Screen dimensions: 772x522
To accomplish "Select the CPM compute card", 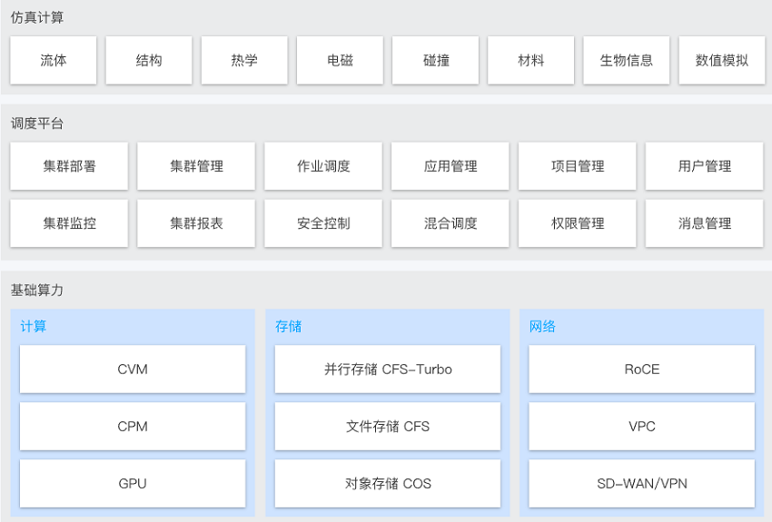I will [133, 426].
